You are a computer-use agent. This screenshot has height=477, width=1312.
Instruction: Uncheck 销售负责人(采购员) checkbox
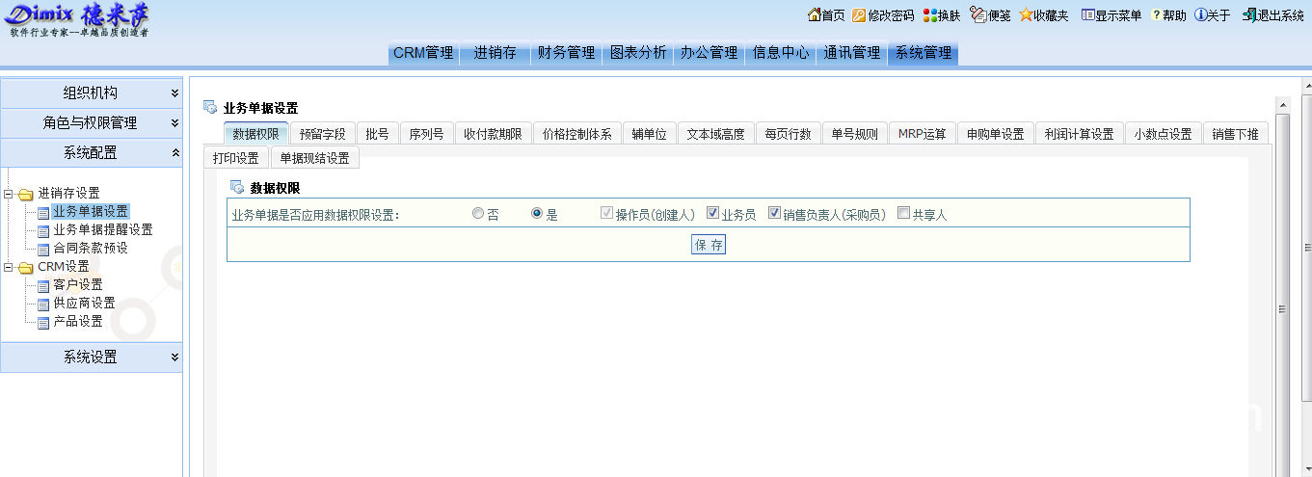coord(774,214)
